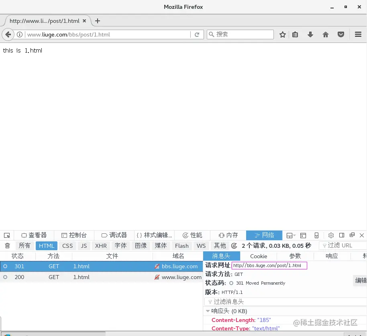The width and height of the screenshot is (367, 336).
Task: Open the bookmarks list icon
Action: (295, 34)
